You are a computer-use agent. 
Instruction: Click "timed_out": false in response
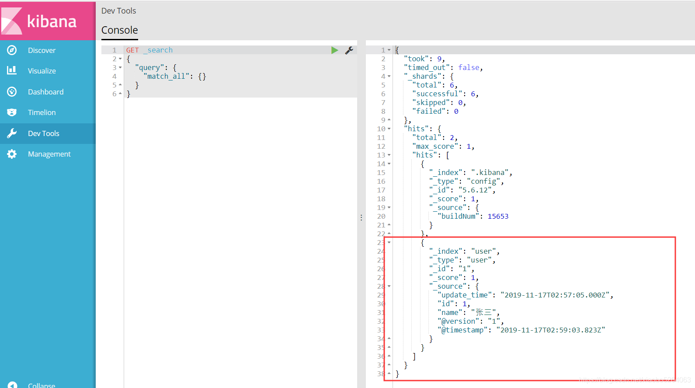pyautogui.click(x=444, y=67)
